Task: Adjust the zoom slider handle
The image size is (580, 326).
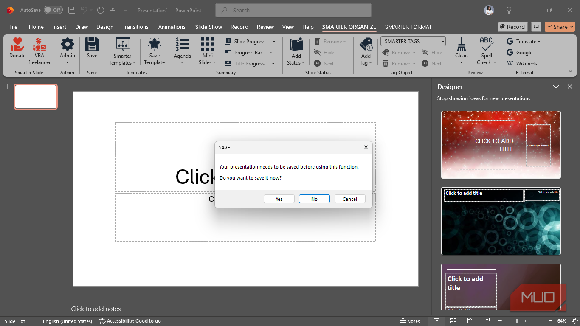Action: point(517,321)
